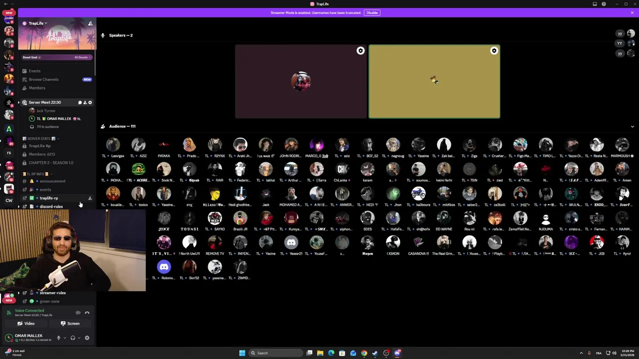The height and width of the screenshot is (359, 639).
Task: Select the yellow speaker tile
Action: 434,81
